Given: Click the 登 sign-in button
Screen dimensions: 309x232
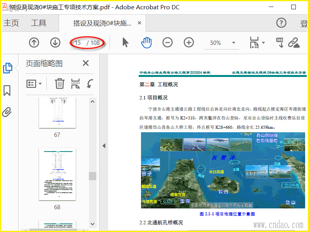Looking at the screenshot, I should [x=304, y=23].
